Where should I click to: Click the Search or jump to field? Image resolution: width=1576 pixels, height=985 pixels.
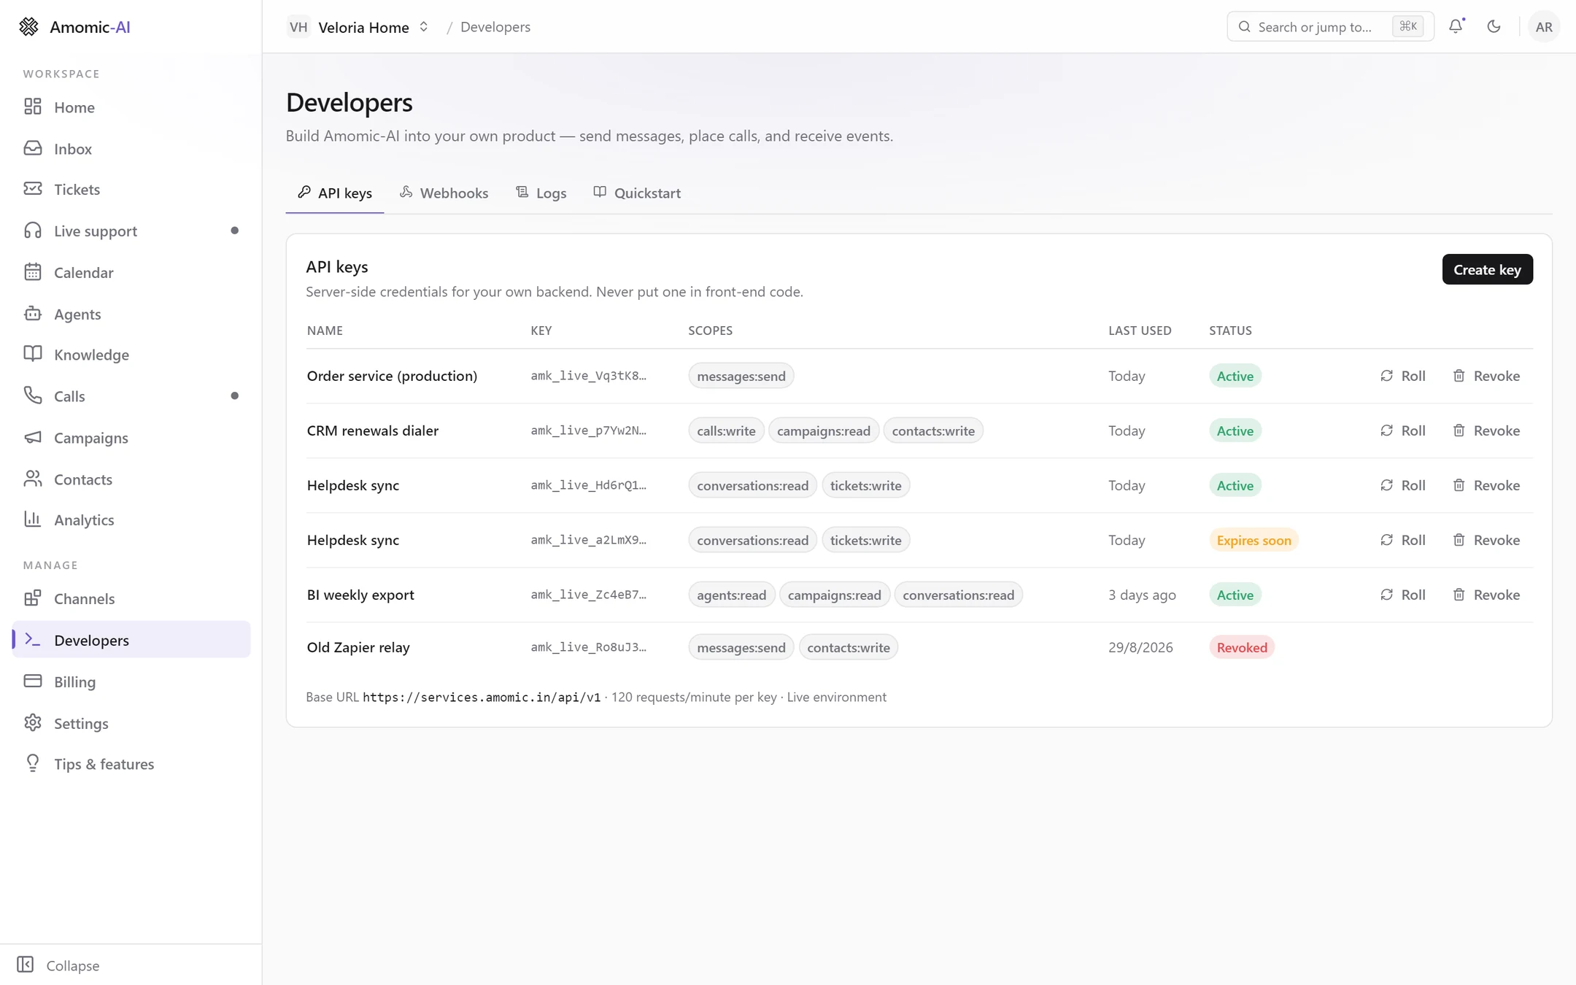coord(1330,27)
